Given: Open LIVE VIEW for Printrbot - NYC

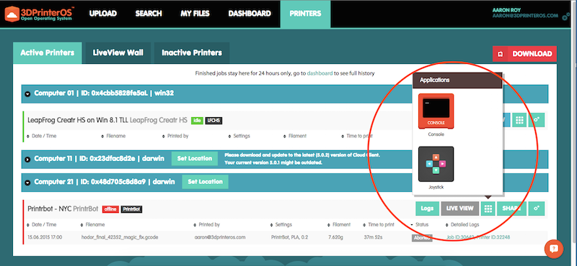Looking at the screenshot, I should tap(459, 208).
